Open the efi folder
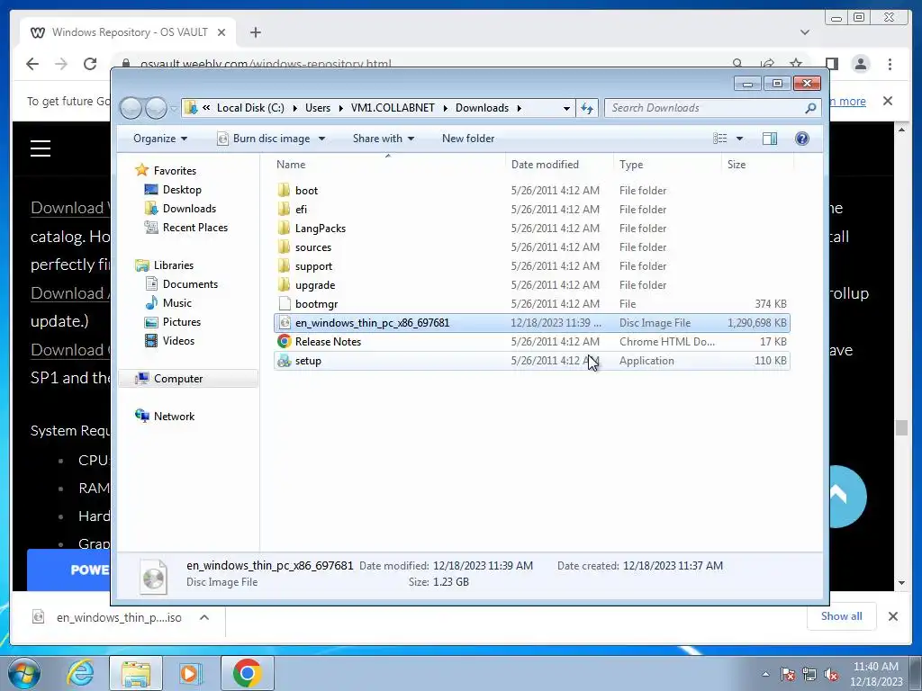 (x=532, y=209)
